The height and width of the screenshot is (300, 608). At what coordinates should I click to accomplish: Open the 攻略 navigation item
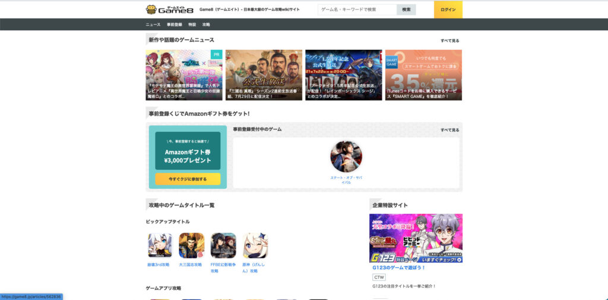tap(206, 24)
